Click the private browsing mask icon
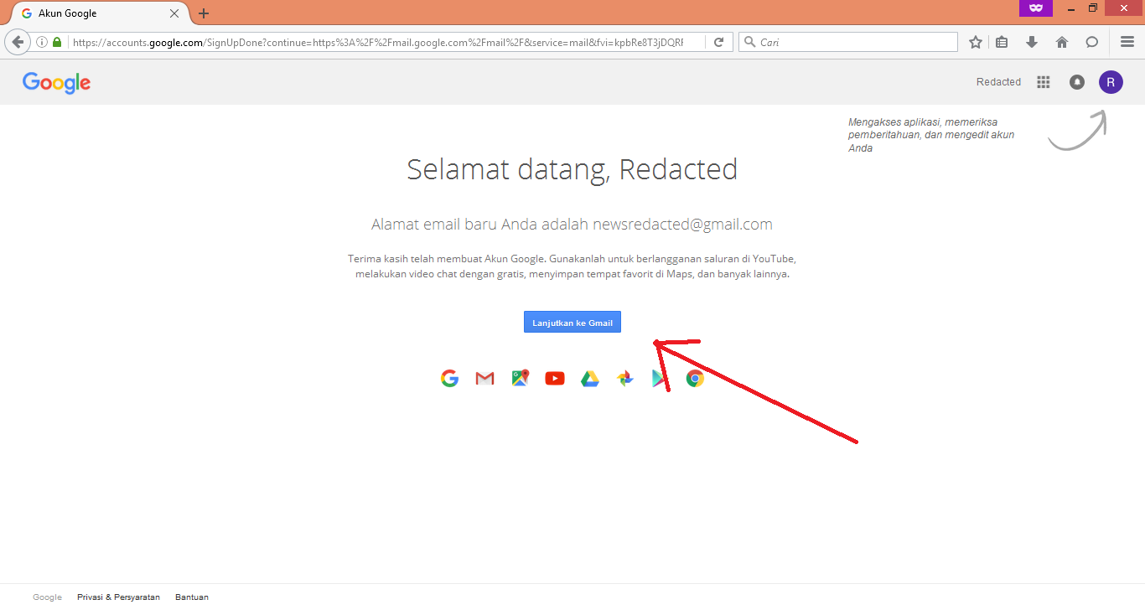Viewport: 1145px width, 610px height. 1036,8
